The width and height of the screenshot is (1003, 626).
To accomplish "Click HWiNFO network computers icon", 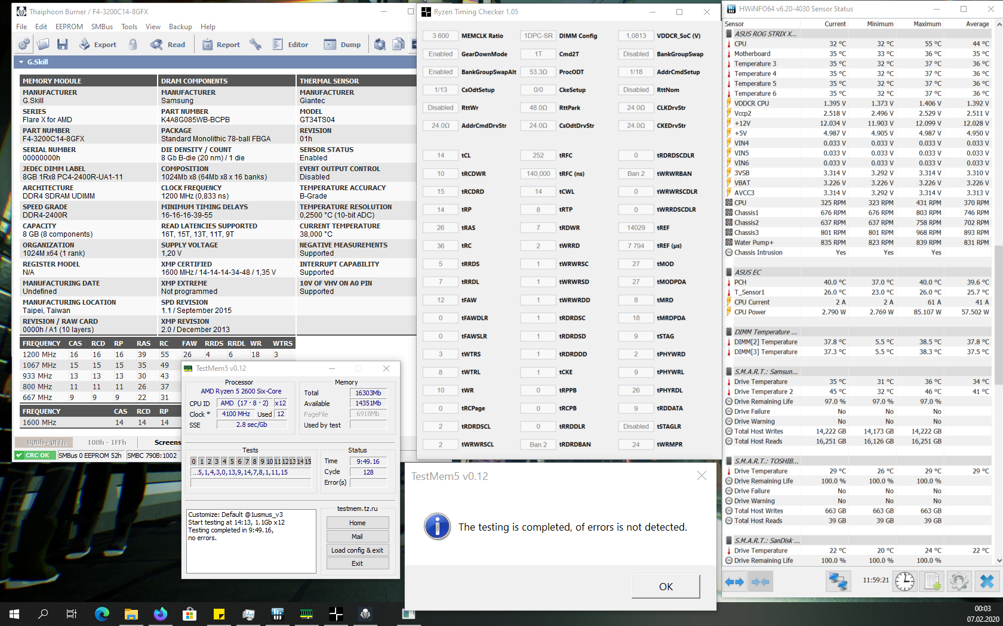I will coord(838,581).
